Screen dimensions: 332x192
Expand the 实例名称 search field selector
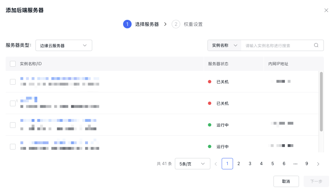[224, 45]
